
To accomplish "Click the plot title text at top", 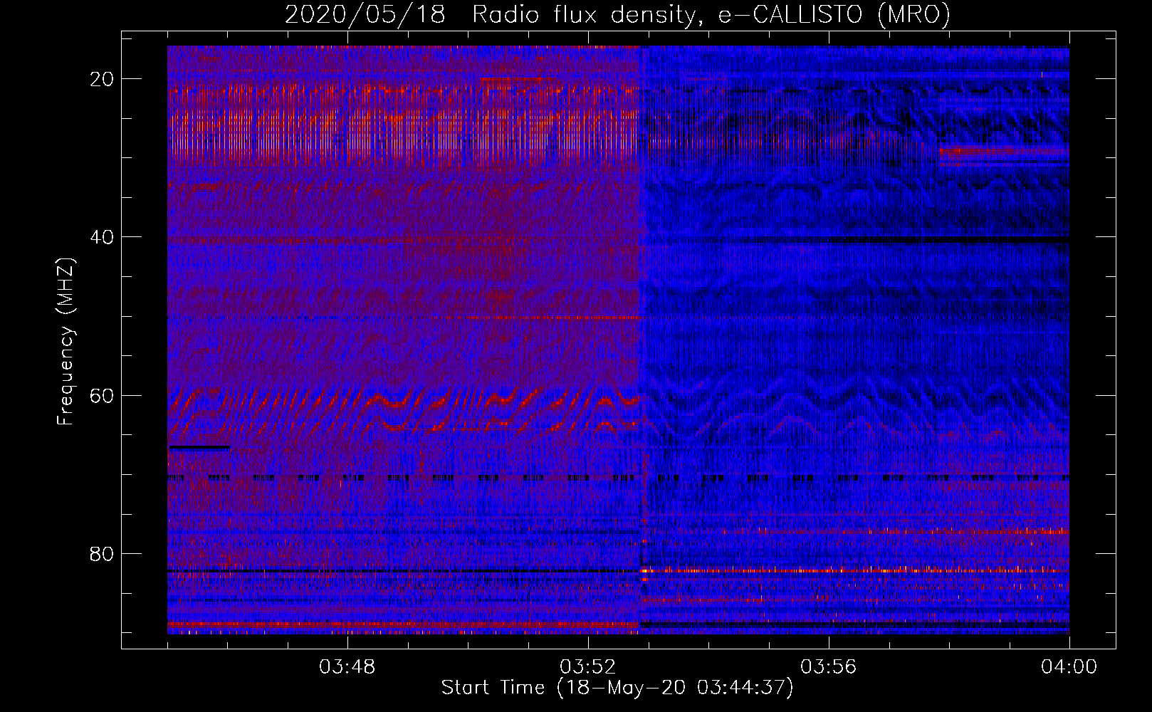I will tap(617, 14).
